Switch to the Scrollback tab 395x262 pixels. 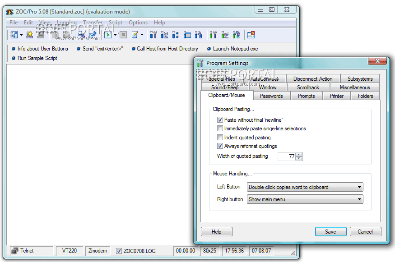pyautogui.click(x=308, y=87)
